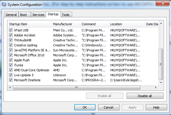Click the Date Disabled column header
The width and height of the screenshot is (171, 115).
tap(151, 24)
